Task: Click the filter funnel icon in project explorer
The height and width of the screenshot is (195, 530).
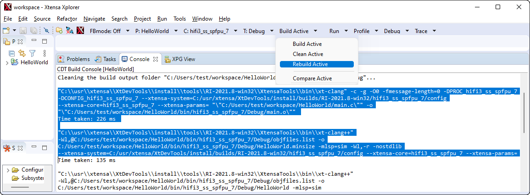Action: [32, 53]
